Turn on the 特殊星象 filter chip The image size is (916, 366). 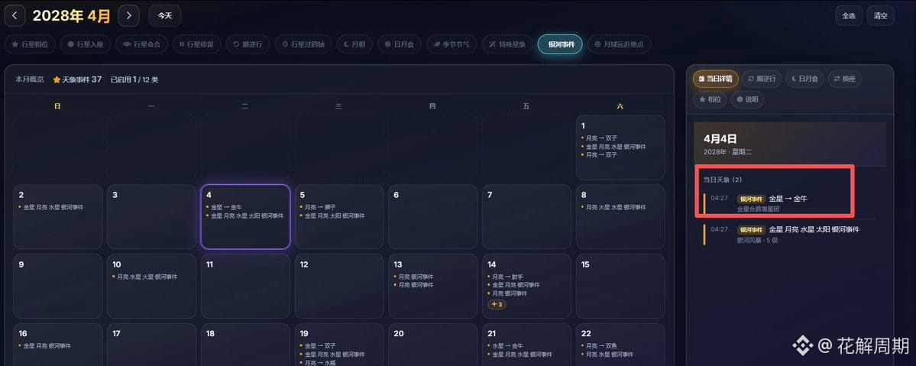(x=507, y=44)
